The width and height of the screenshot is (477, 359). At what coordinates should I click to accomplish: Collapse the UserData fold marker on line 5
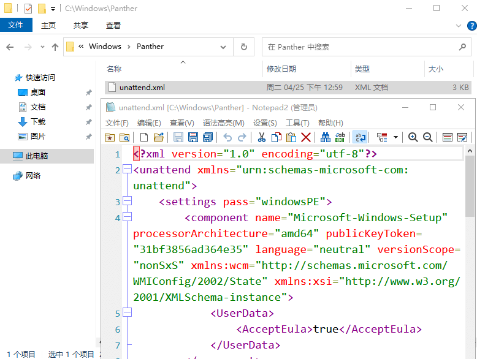pos(127,312)
